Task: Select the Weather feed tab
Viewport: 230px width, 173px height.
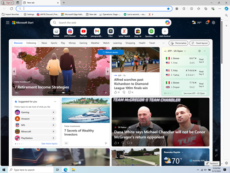Action: click(x=95, y=43)
